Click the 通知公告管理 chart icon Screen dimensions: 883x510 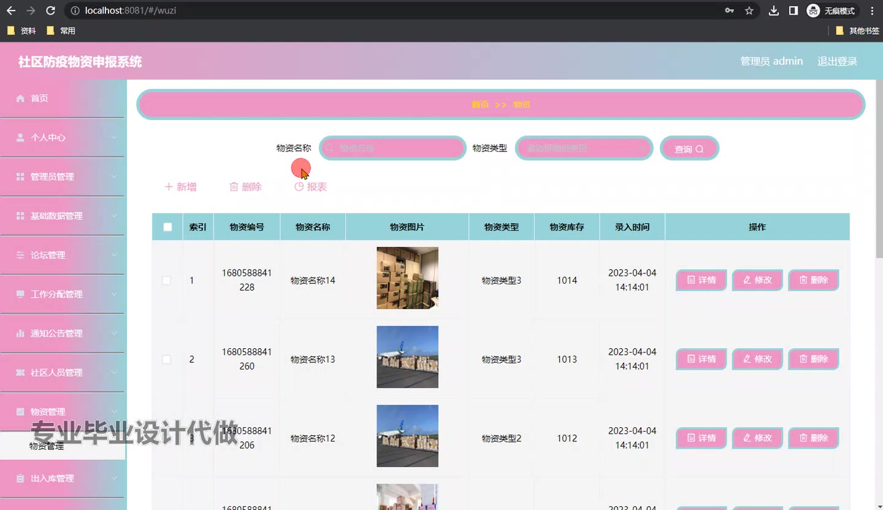click(20, 333)
